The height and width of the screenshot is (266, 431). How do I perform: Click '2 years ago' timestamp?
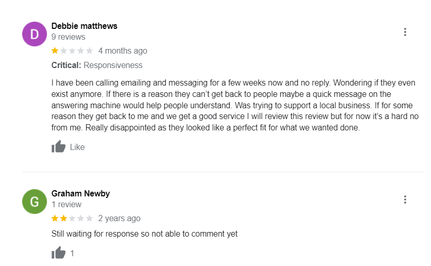point(119,218)
